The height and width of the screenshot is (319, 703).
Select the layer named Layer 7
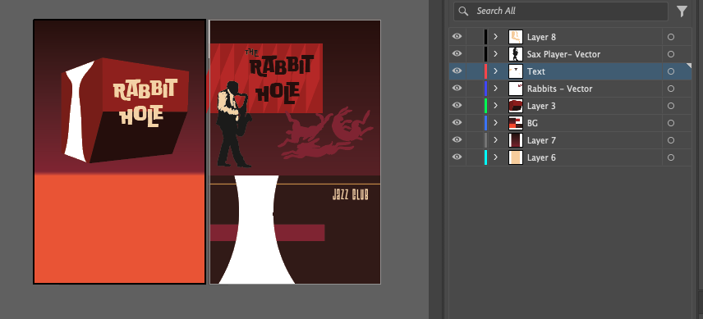541,140
